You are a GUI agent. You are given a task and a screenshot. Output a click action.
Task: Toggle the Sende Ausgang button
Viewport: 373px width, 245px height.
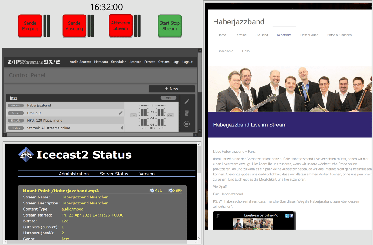(x=74, y=26)
